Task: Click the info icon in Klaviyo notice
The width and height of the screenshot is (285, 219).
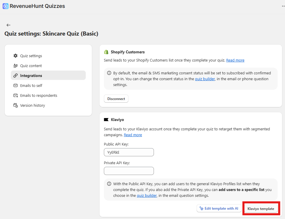Action: [109, 184]
